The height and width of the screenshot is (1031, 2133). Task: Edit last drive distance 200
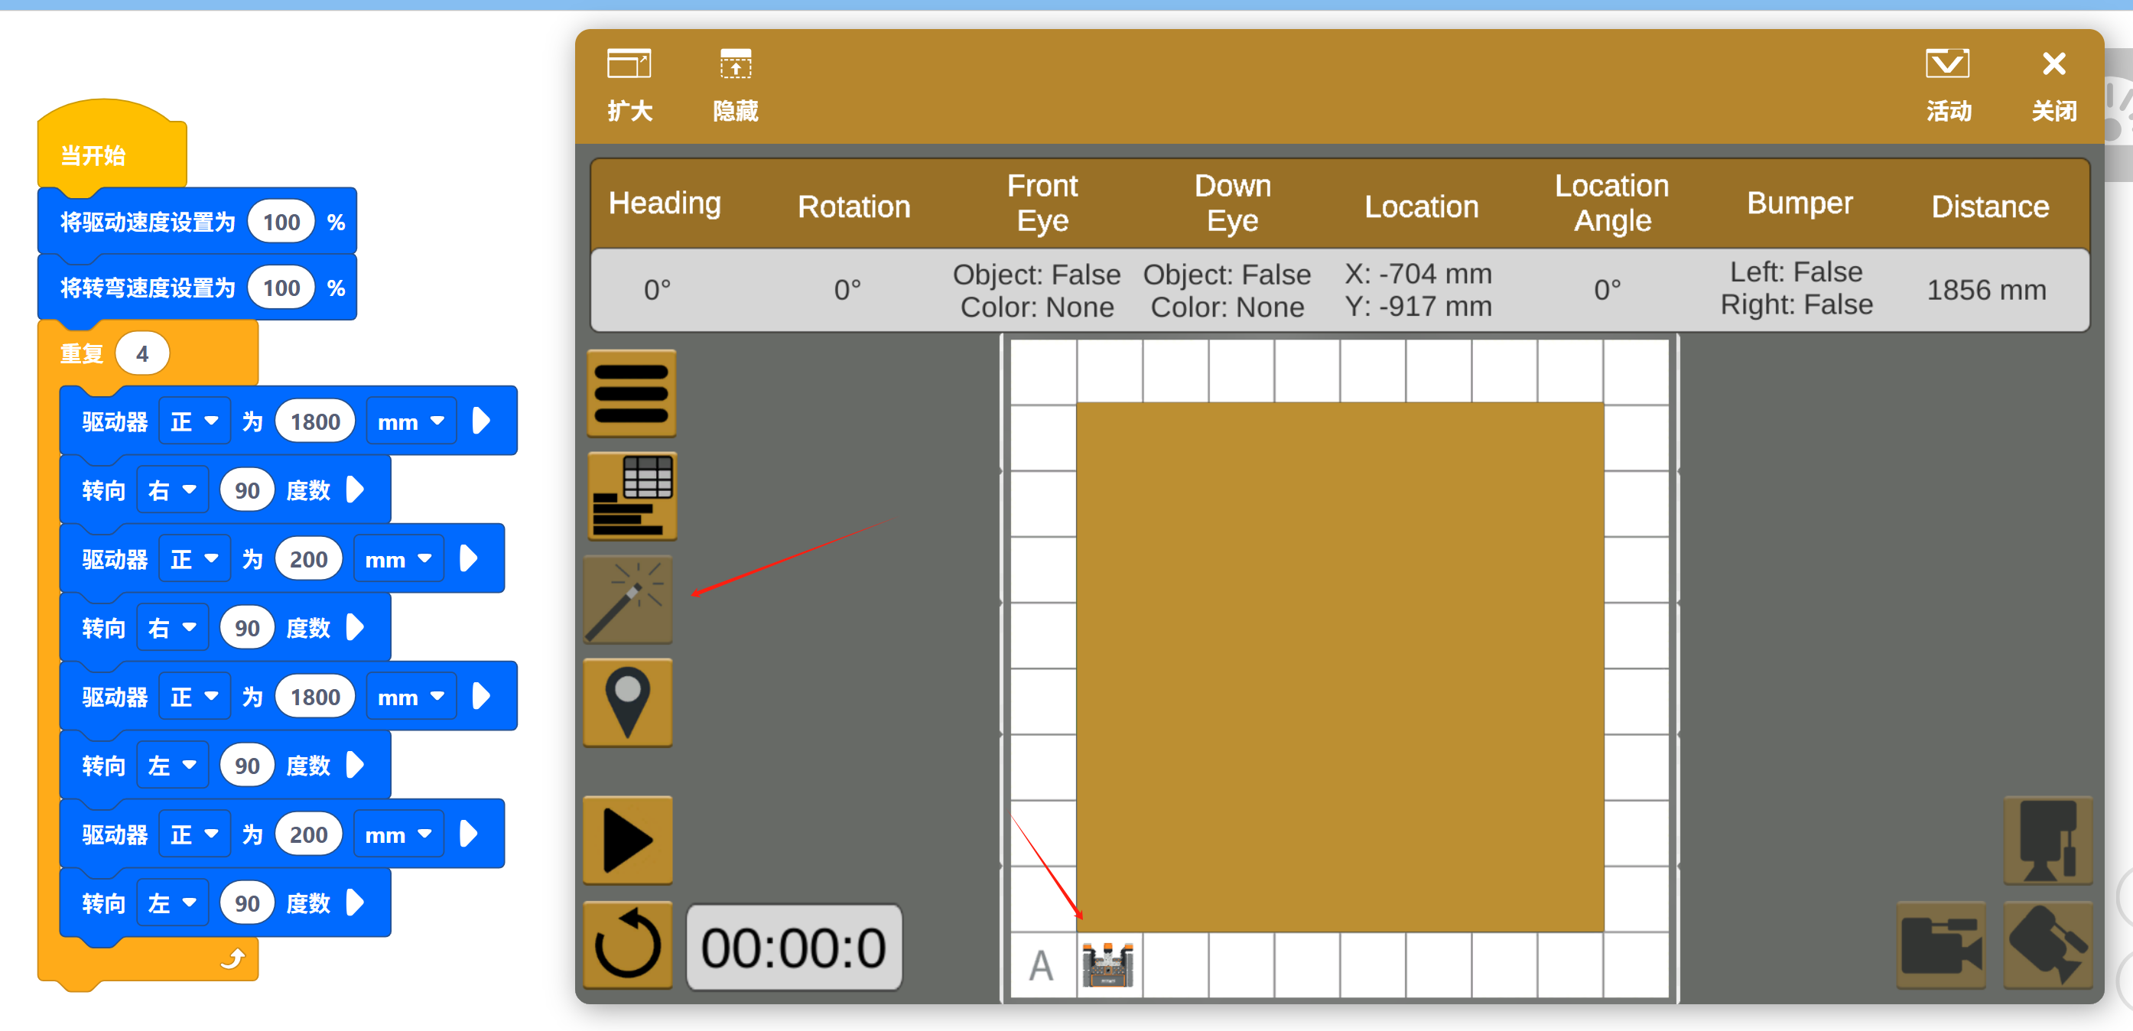pos(308,834)
